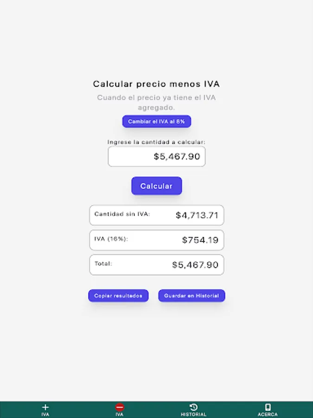Tap the red minus icon for subtracting IVA

tap(120, 405)
